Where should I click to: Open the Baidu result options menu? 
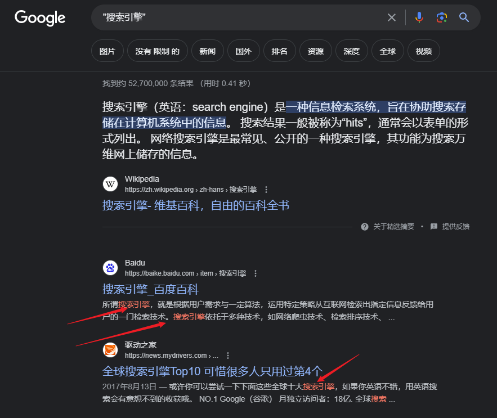coord(256,273)
